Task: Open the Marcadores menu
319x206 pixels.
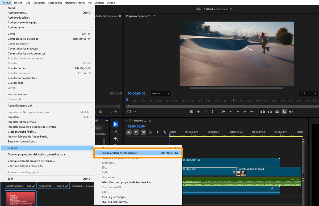Action: click(x=55, y=3)
